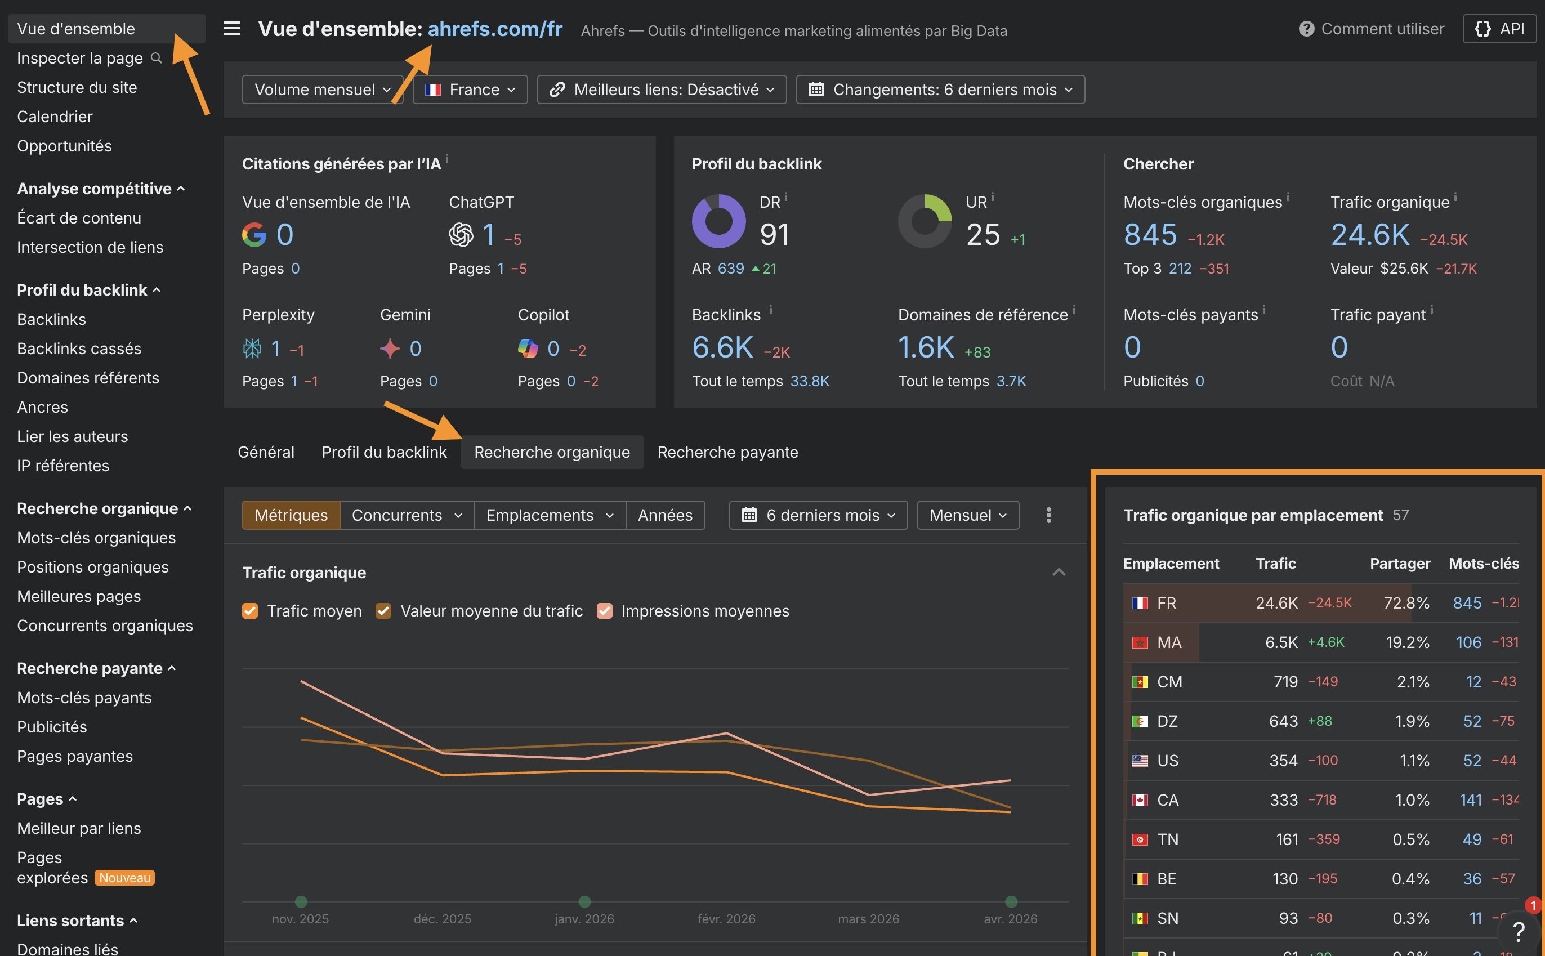
Task: Open the Profil du backlink tab
Action: pos(384,452)
